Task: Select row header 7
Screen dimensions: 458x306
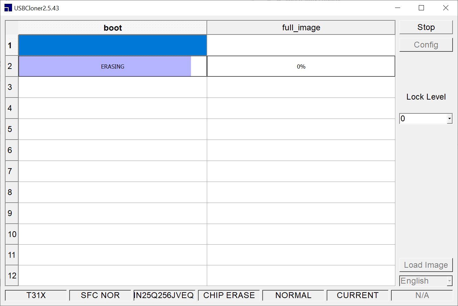Action: coord(12,171)
